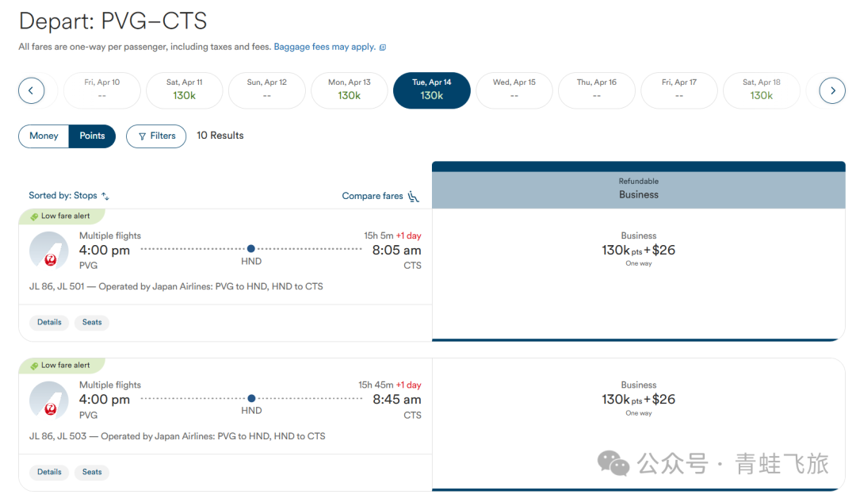Click the 15h 45m +1 day duration

click(390, 385)
